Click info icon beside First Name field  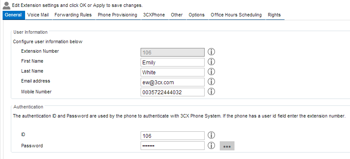pyautogui.click(x=211, y=62)
